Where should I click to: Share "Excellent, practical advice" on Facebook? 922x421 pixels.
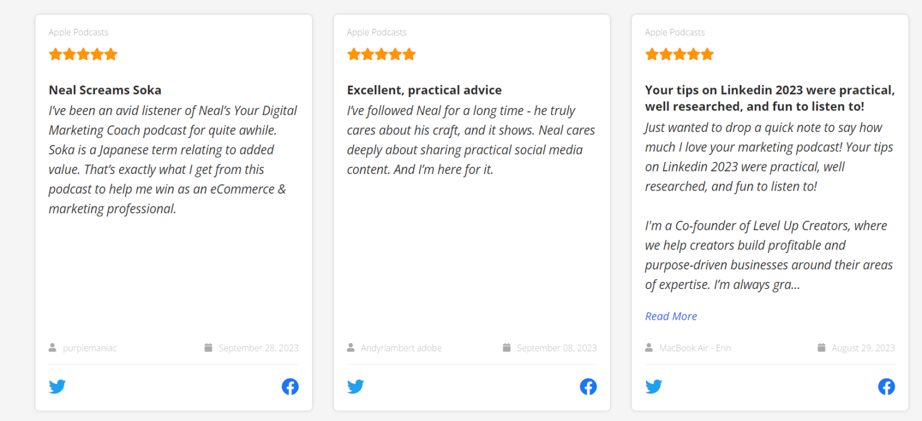point(588,386)
